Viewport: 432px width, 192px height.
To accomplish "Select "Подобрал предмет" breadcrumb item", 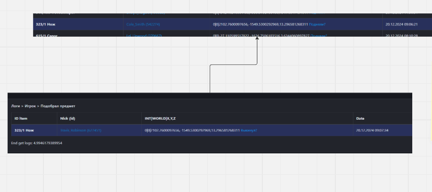I will click(58, 106).
